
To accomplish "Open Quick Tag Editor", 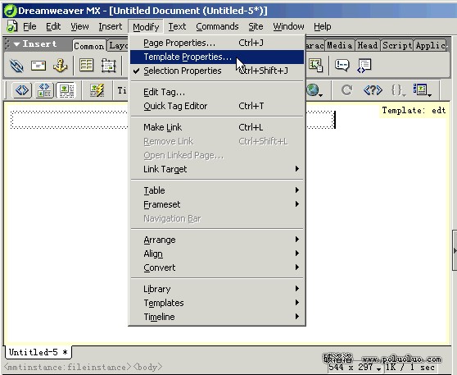I will coord(217,106).
